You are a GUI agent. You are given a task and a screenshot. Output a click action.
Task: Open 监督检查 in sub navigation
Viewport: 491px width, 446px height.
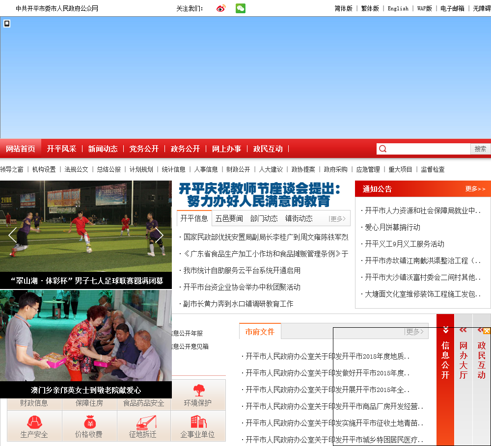[433, 169]
